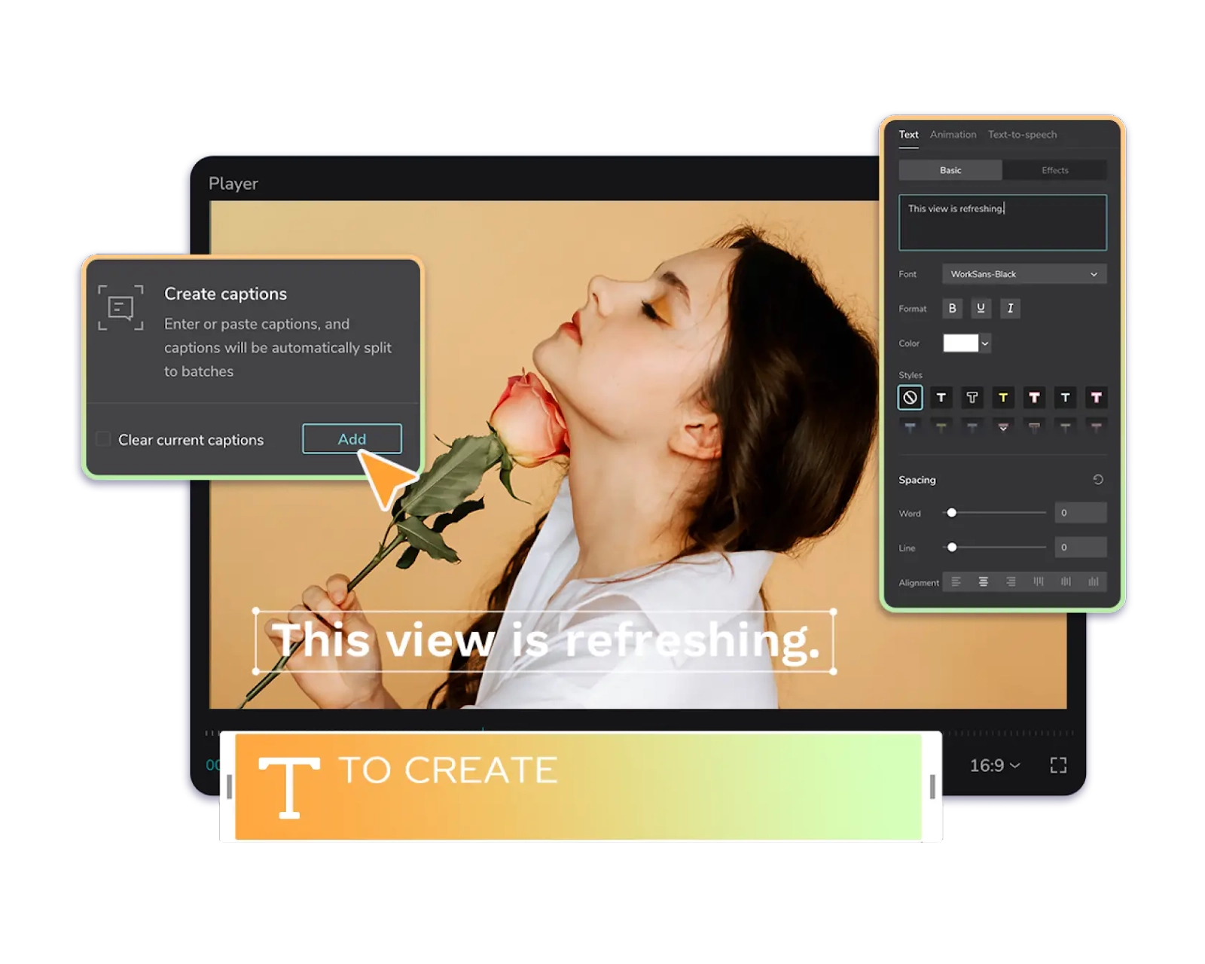This screenshot has width=1205, height=964.
Task: Choose the pink T text style
Action: coord(1097,398)
